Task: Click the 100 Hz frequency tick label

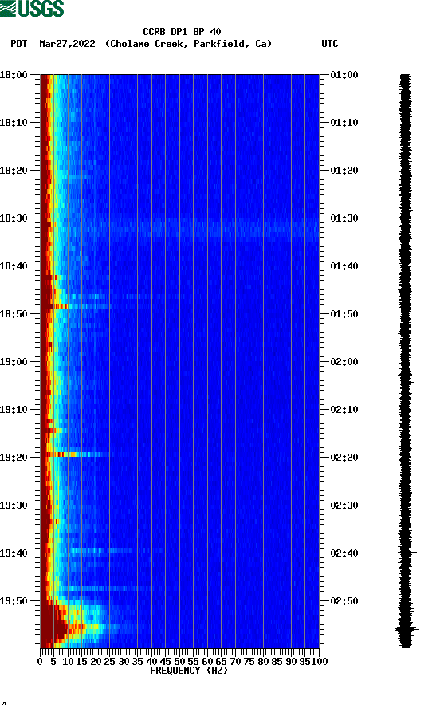Action: [x=320, y=662]
